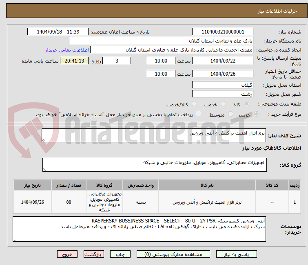Click the شماره نیاز field 1104003210000001
The image size is (308, 265).
tap(223, 32)
